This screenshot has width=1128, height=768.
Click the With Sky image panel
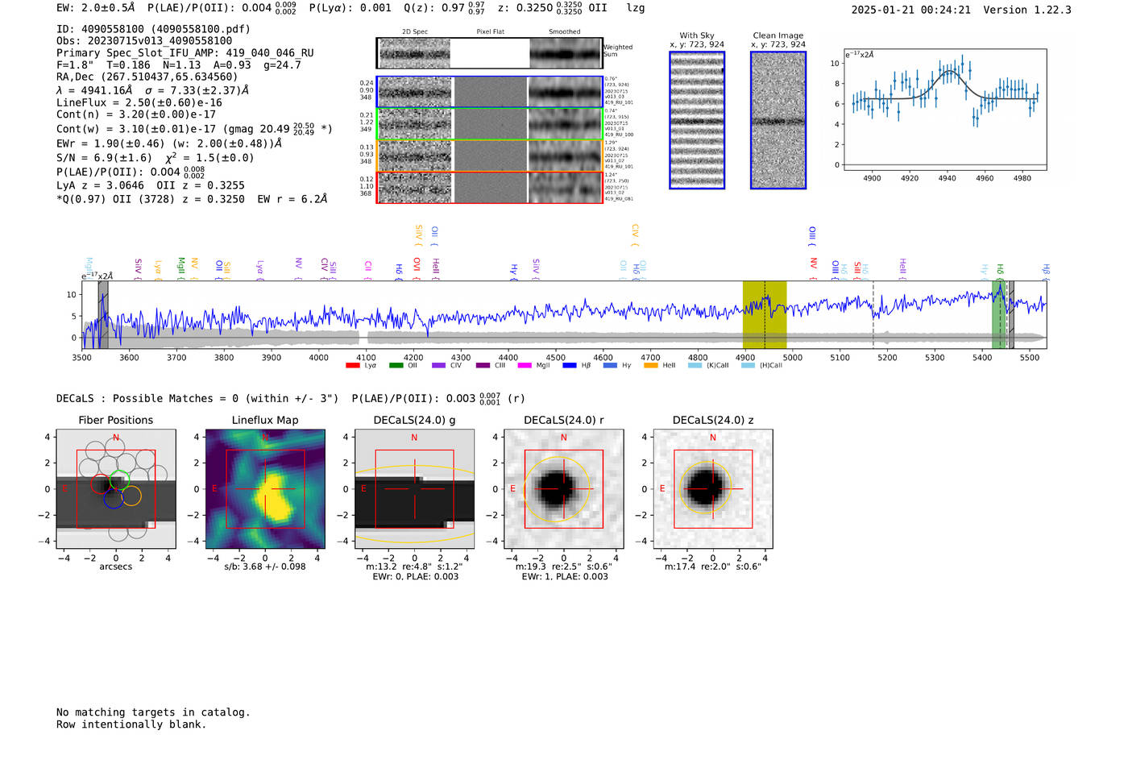click(x=697, y=120)
